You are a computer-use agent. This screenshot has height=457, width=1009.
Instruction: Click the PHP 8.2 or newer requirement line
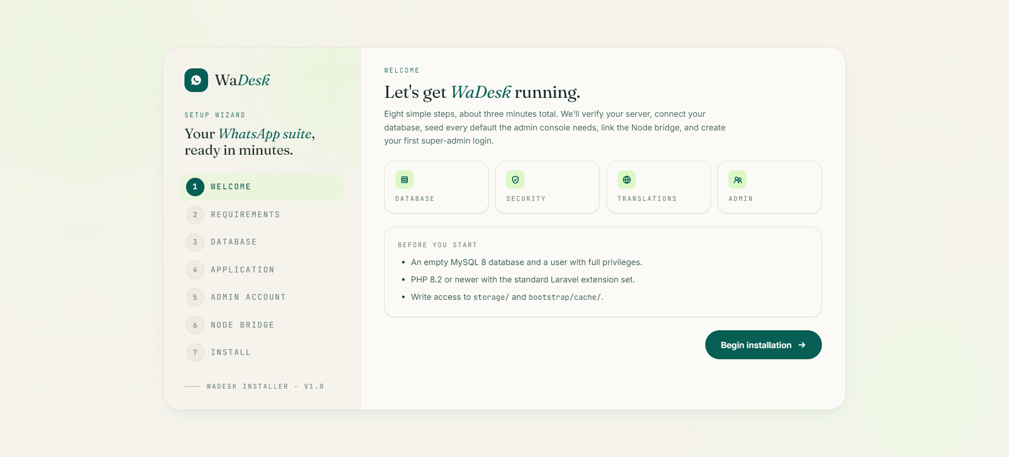pos(523,280)
